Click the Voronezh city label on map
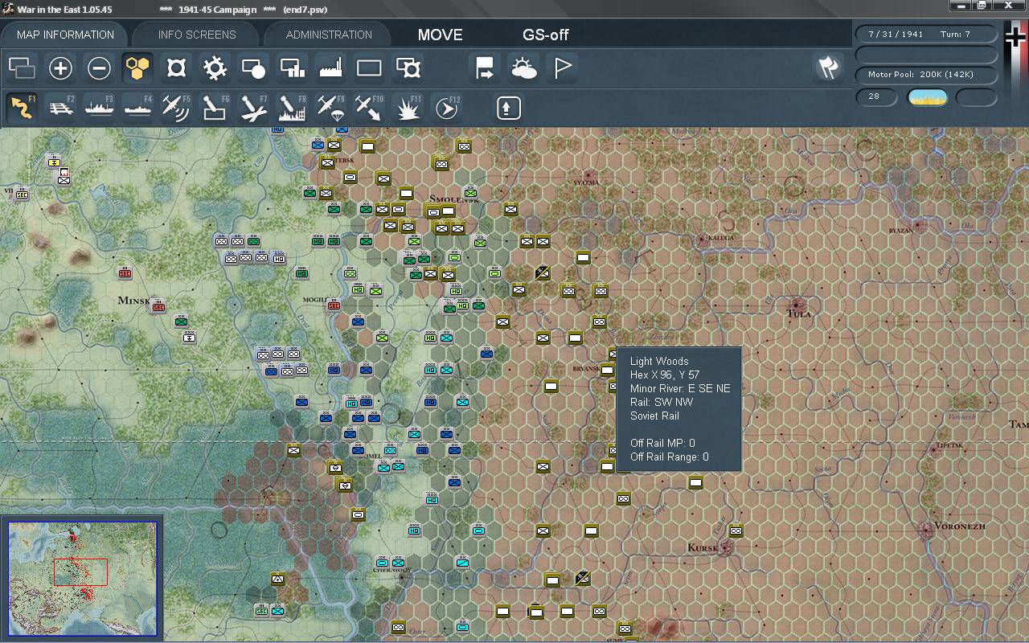This screenshot has height=643, width=1029. tap(959, 526)
